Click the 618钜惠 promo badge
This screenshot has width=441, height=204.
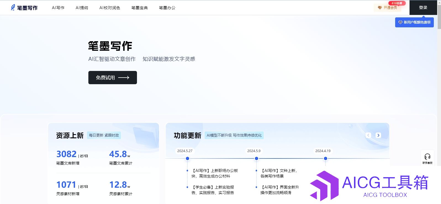pyautogui.click(x=397, y=3)
